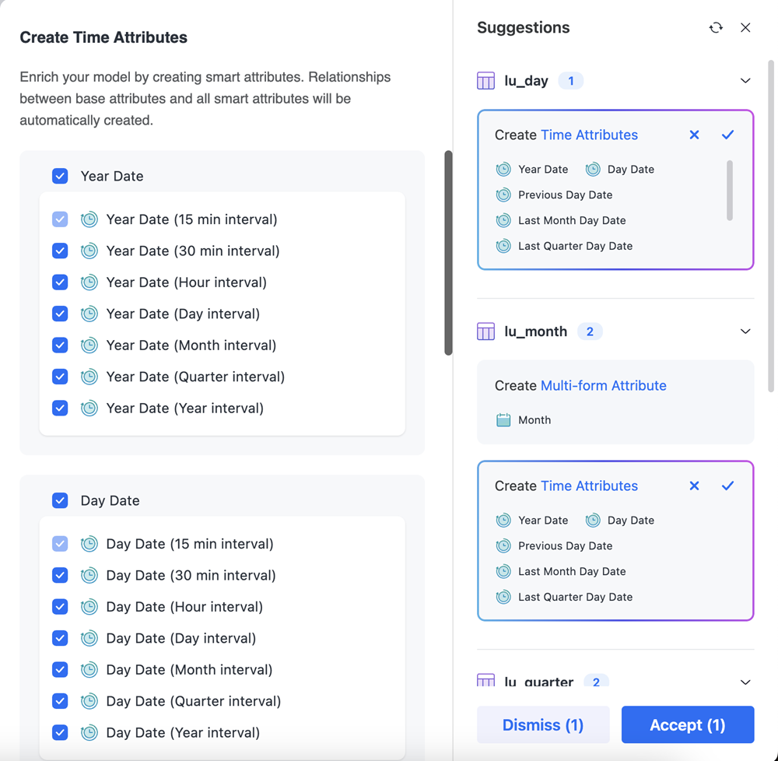Viewport: 778px width, 761px height.
Task: Open the Multi-form Attribute link
Action: [x=603, y=386]
